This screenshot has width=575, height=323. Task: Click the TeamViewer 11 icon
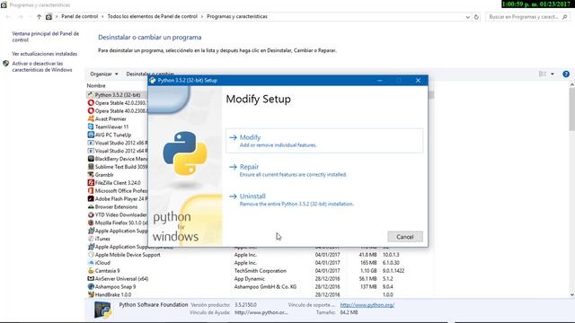[x=91, y=127]
